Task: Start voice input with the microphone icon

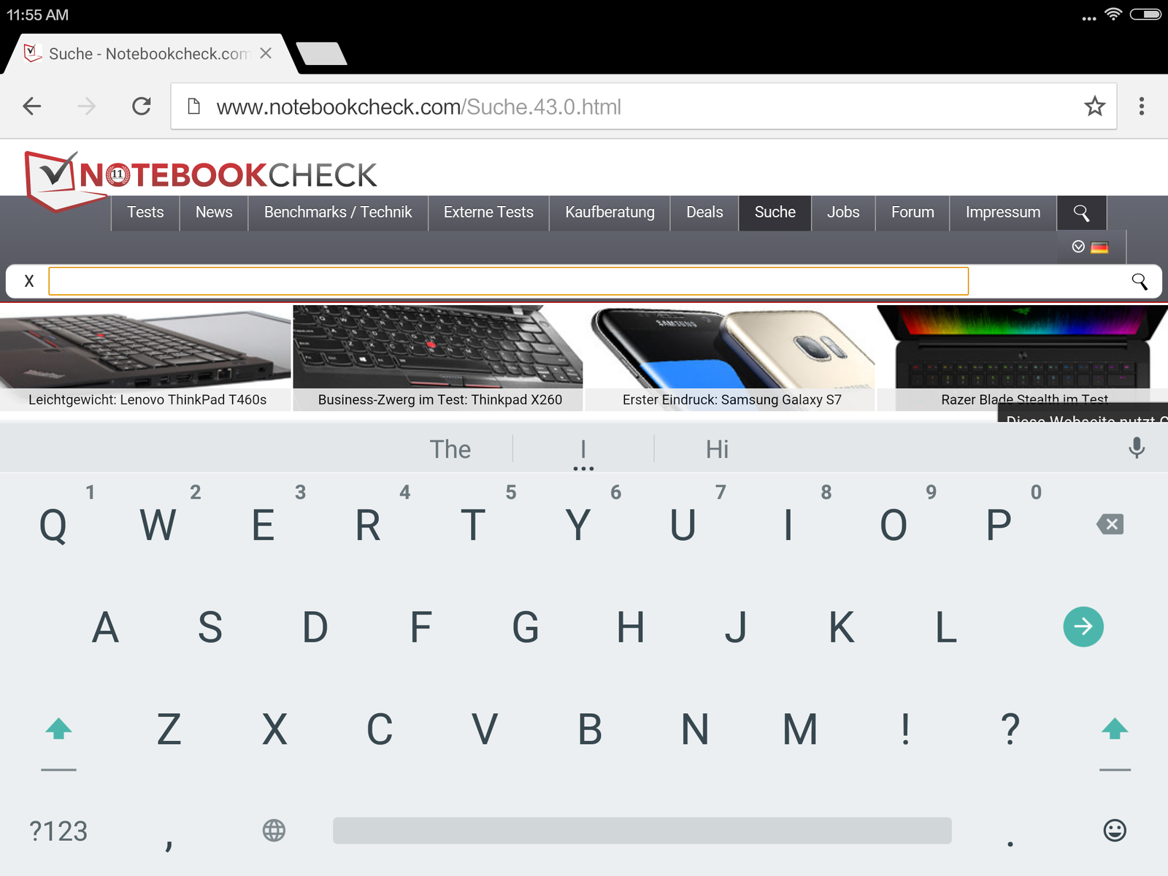Action: [x=1137, y=447]
